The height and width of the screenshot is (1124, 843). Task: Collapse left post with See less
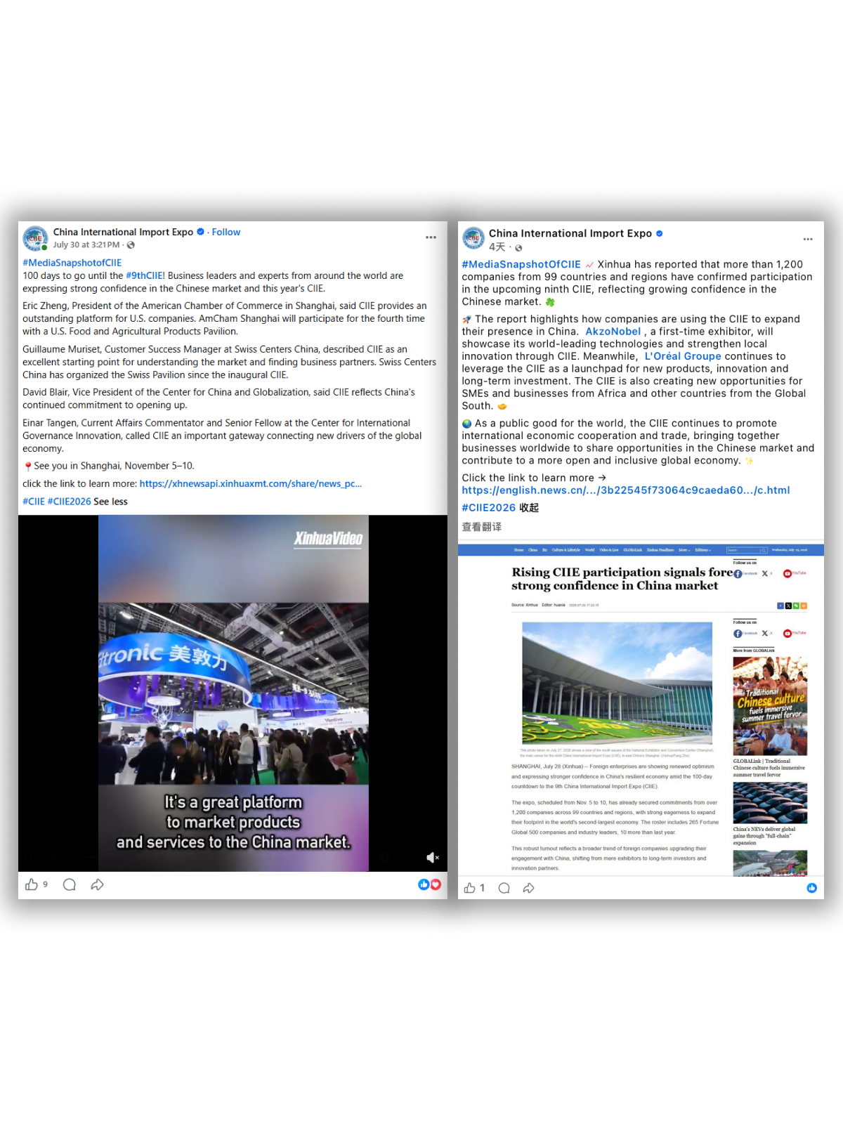[x=110, y=502]
